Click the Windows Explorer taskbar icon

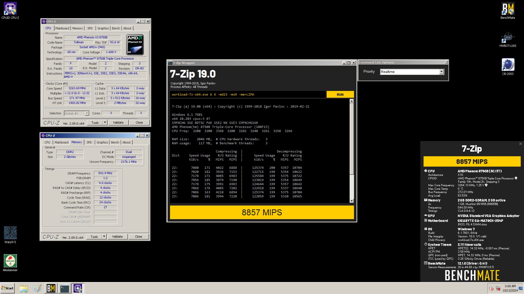[24, 288]
